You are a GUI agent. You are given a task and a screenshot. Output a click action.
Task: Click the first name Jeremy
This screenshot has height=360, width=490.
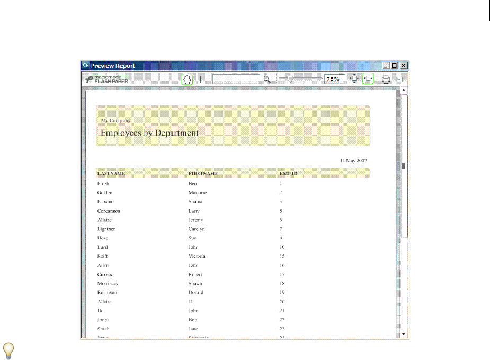[x=196, y=220]
